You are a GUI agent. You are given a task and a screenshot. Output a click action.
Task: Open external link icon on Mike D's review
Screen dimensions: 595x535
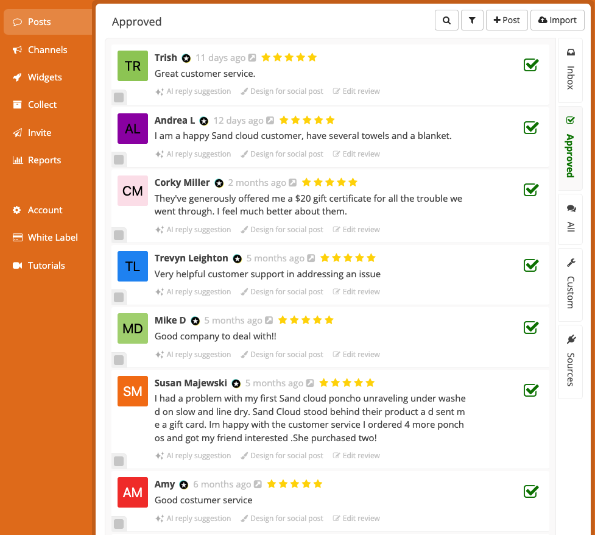pos(269,321)
